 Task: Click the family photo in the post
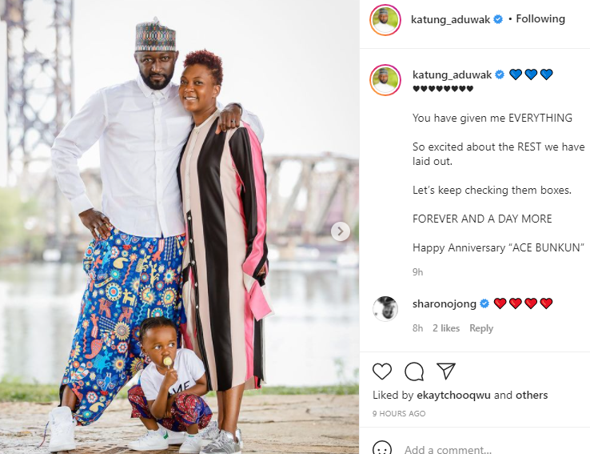tap(180, 227)
